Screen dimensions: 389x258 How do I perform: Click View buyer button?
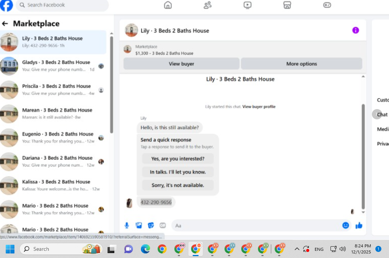point(181,64)
